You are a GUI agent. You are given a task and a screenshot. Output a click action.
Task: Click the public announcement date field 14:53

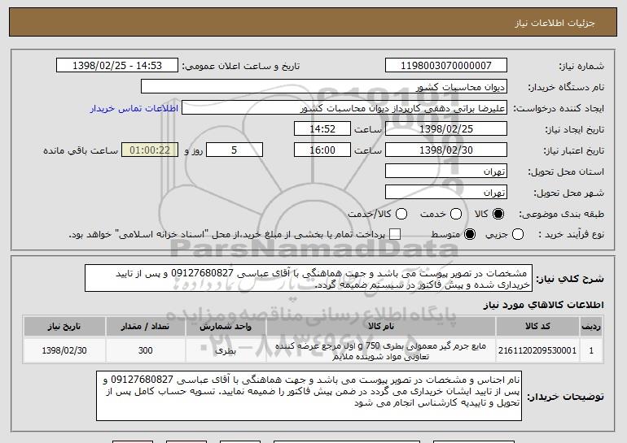point(117,66)
